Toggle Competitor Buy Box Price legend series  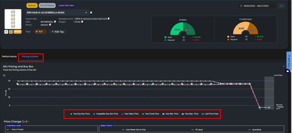click(x=106, y=114)
